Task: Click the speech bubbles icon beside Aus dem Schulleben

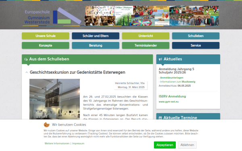Action: coord(26,59)
